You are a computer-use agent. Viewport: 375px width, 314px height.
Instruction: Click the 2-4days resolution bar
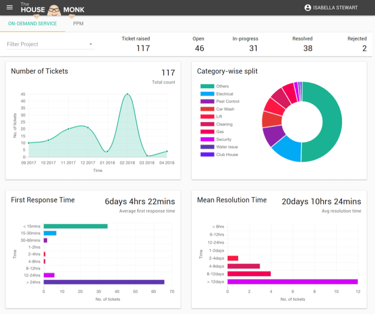(x=233, y=258)
